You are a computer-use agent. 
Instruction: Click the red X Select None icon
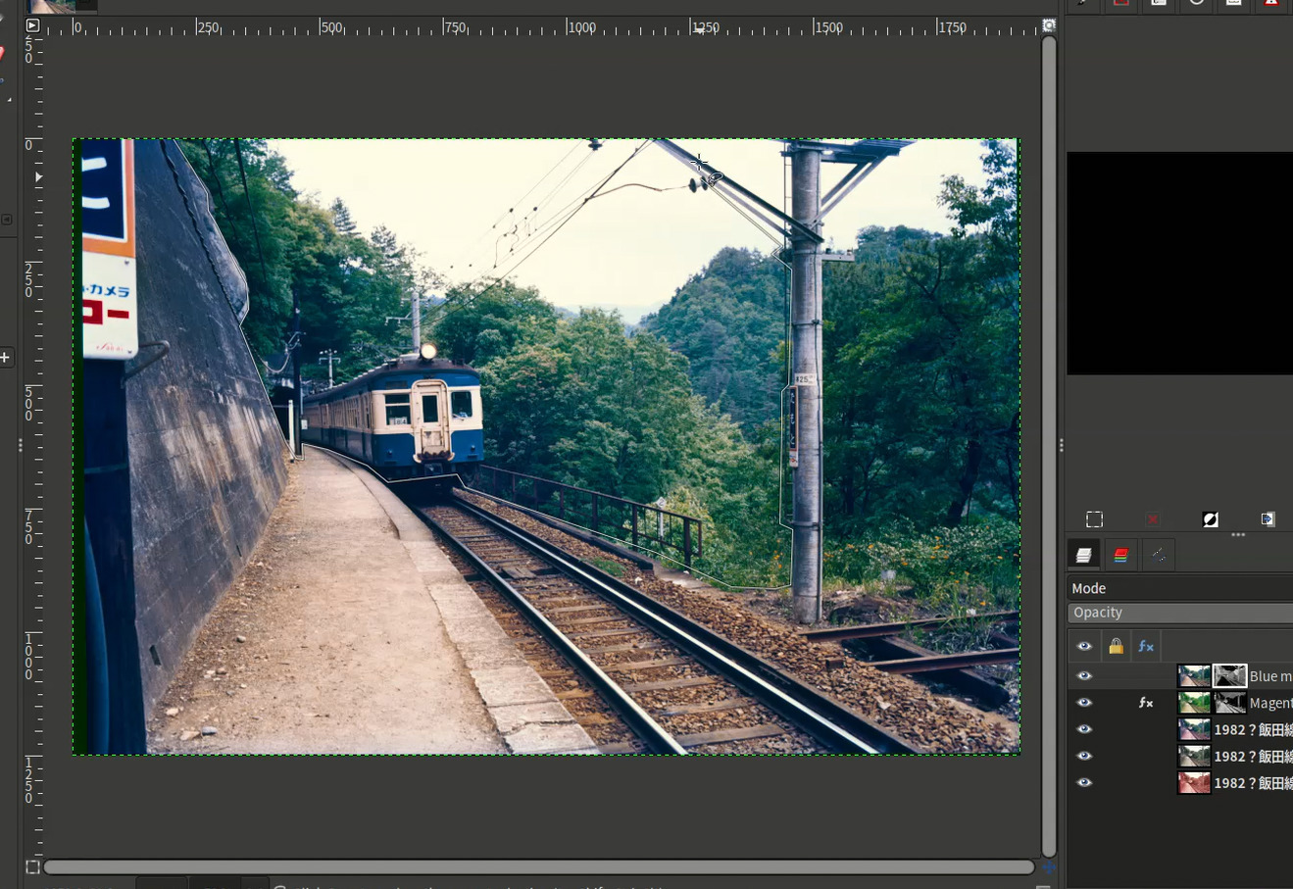(1152, 519)
